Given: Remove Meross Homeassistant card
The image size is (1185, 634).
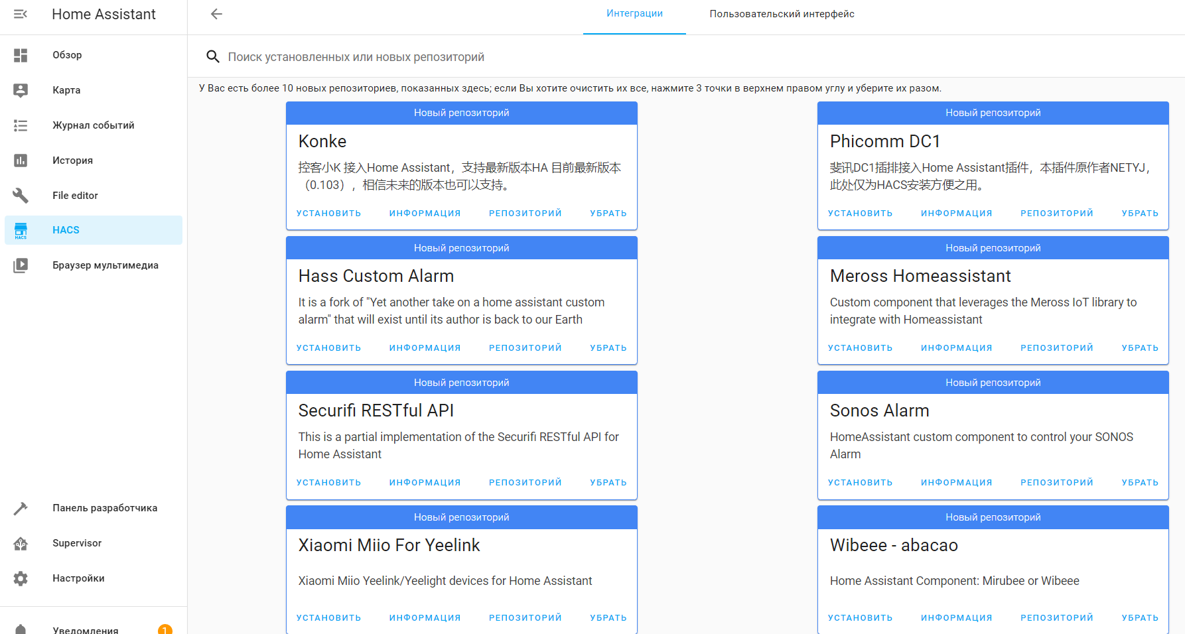Looking at the screenshot, I should 1140,348.
